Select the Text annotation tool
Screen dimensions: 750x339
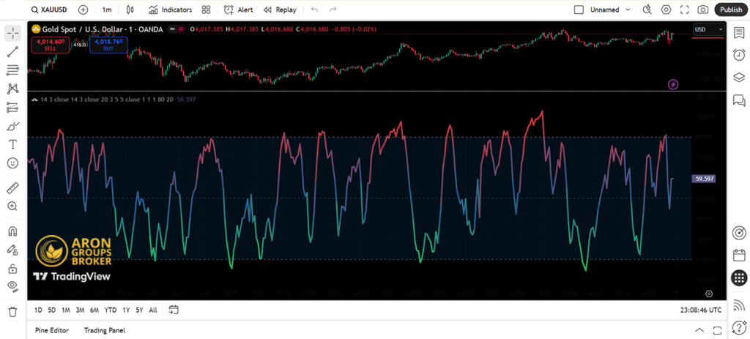12,144
